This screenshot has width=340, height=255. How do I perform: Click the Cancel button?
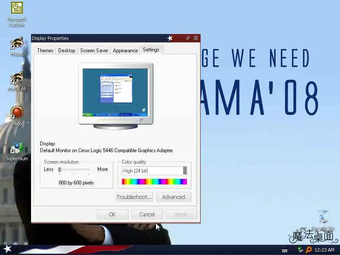tap(147, 215)
